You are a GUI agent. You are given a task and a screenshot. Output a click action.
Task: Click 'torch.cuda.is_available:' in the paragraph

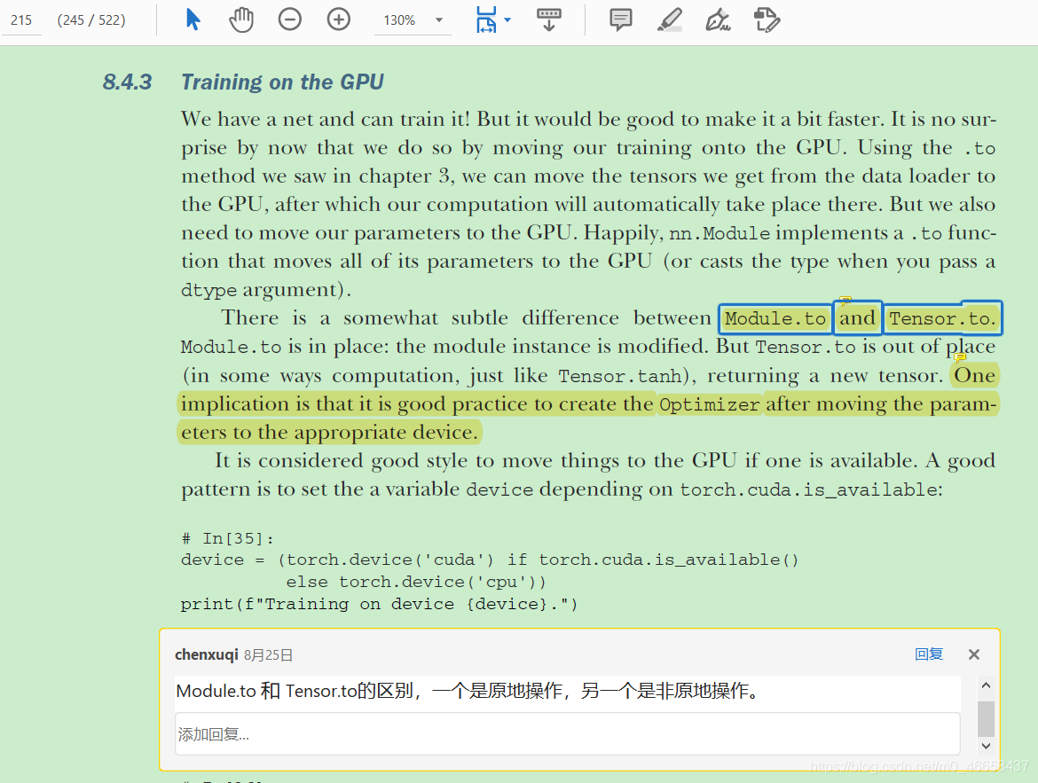point(811,489)
